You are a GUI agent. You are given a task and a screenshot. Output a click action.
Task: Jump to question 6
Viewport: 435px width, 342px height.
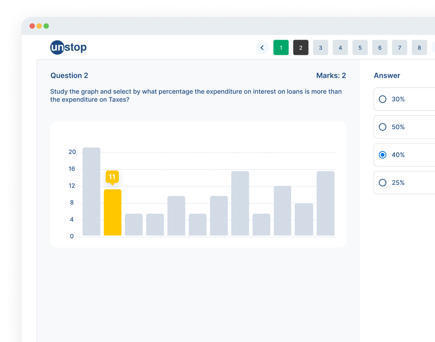pos(380,47)
